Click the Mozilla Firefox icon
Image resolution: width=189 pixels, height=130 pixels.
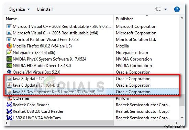pos(9,46)
